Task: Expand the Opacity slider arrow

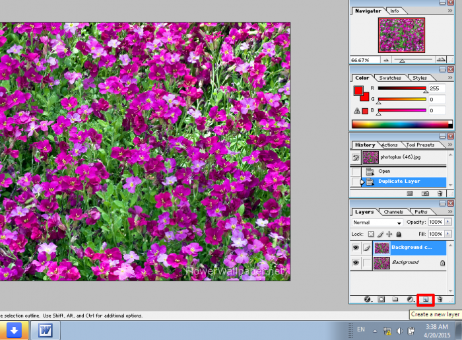Action: (x=447, y=222)
